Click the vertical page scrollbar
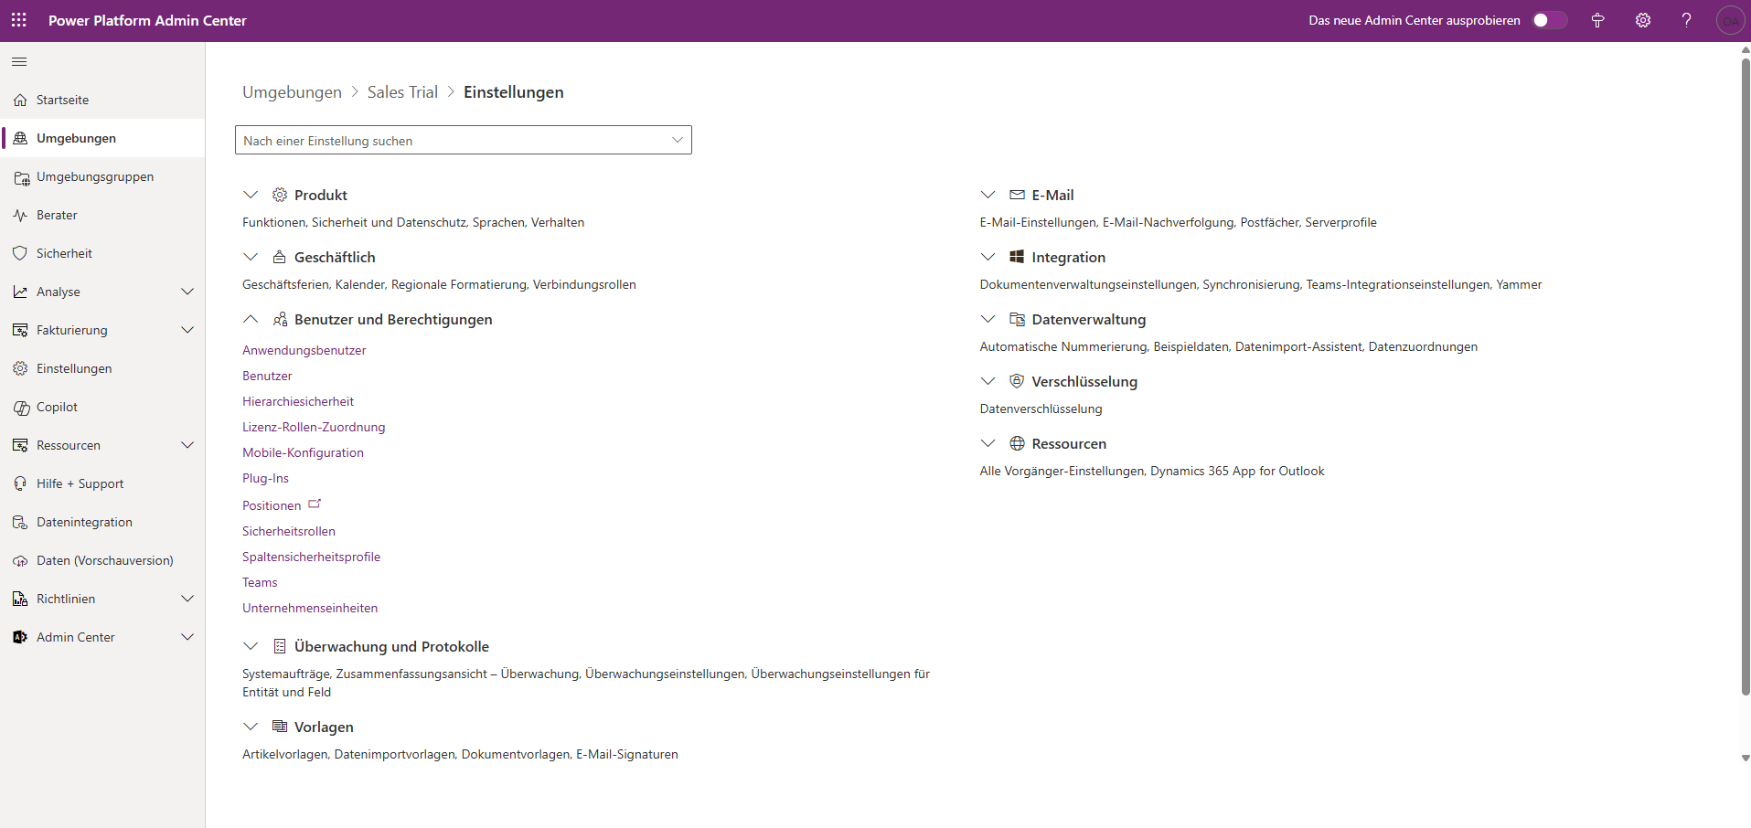The image size is (1751, 828). tap(1745, 366)
